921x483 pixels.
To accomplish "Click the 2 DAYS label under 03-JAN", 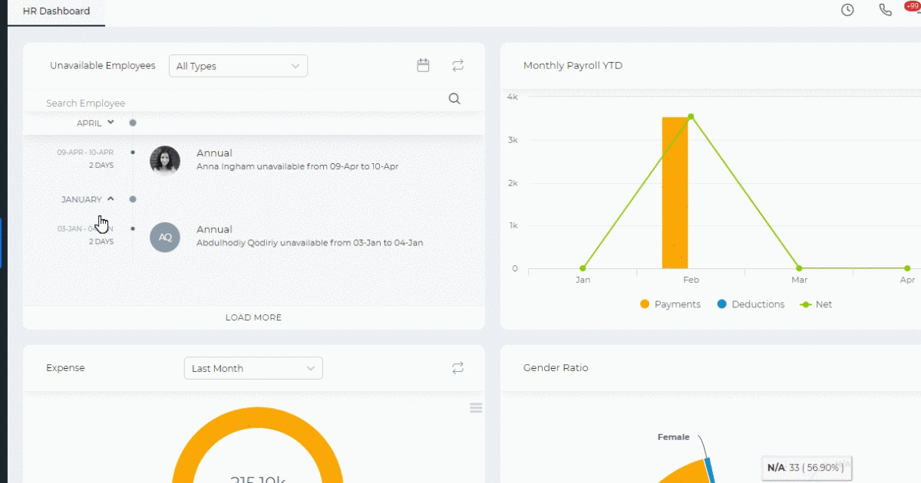I will 101,242.
